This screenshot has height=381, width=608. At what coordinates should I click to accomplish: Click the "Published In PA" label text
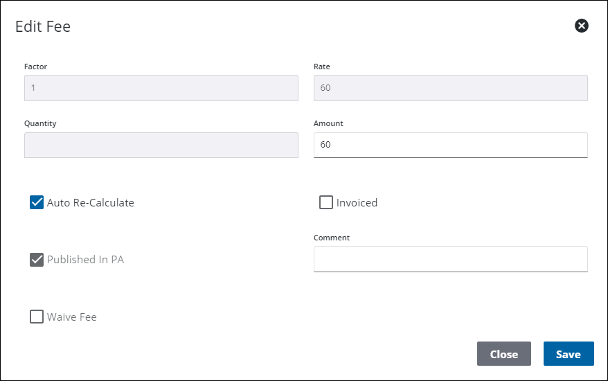(x=85, y=260)
